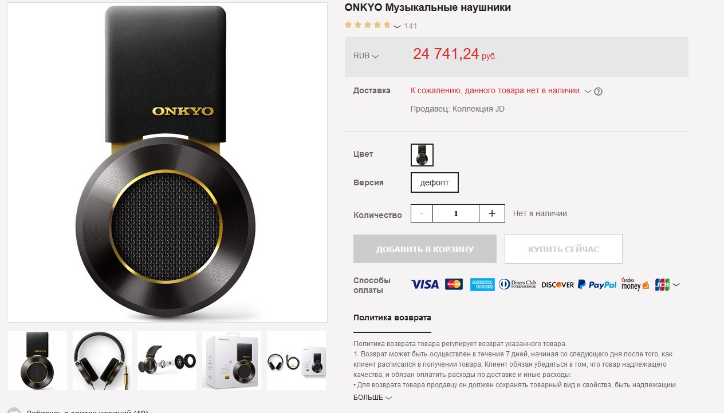Click the Discover payment logo
This screenshot has height=413, width=724.
click(557, 284)
